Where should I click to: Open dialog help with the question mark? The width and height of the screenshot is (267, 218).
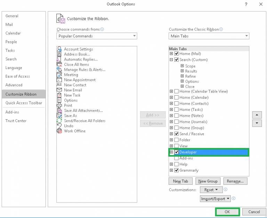(246, 5)
